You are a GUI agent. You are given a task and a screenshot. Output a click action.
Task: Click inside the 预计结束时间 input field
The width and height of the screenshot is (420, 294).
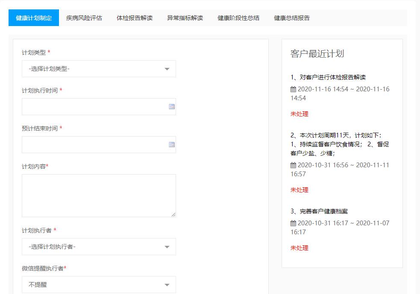[x=94, y=145]
